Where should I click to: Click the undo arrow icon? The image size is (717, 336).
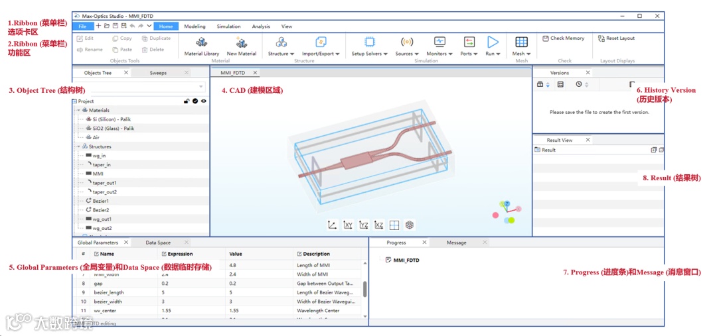click(x=133, y=26)
